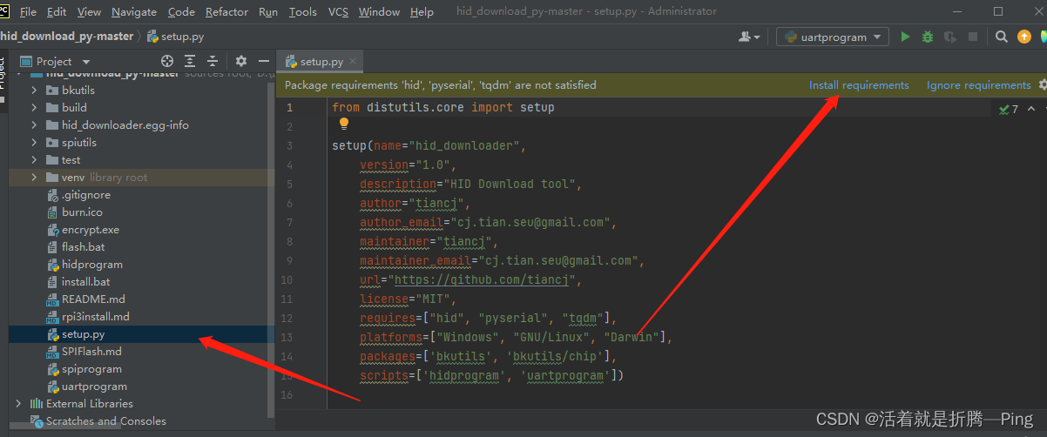Expand the test folder
This screenshot has height=437, width=1047.
pos(34,160)
